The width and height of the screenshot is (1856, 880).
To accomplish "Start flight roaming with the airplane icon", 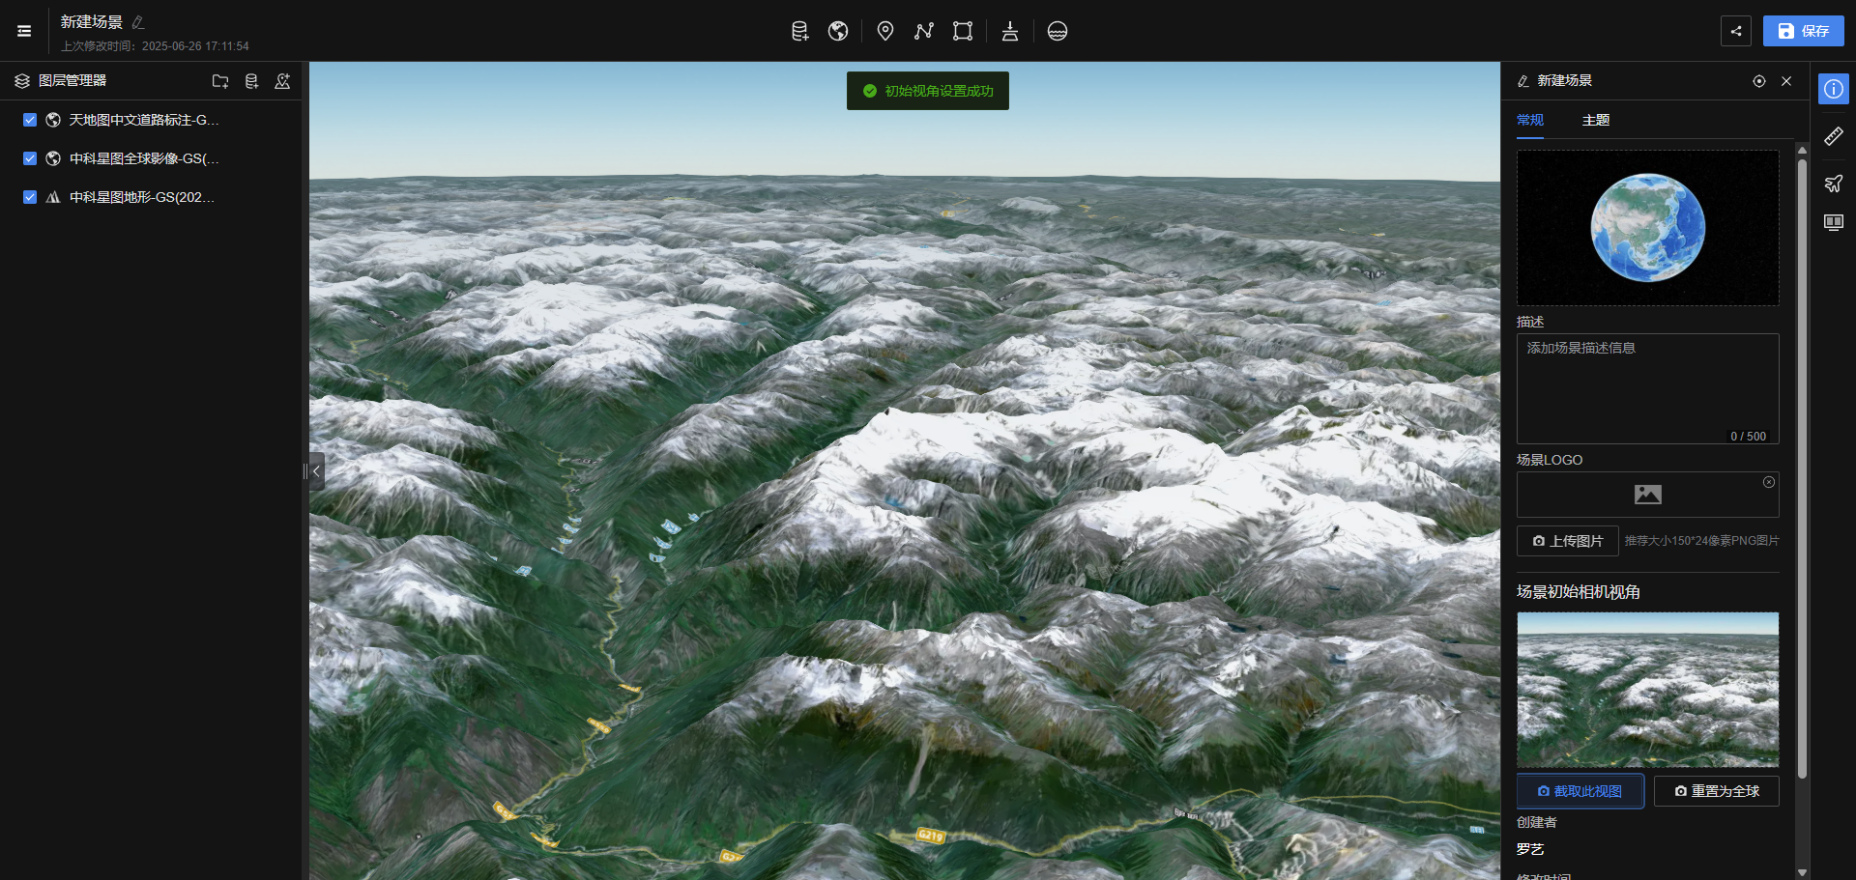I will (1834, 183).
